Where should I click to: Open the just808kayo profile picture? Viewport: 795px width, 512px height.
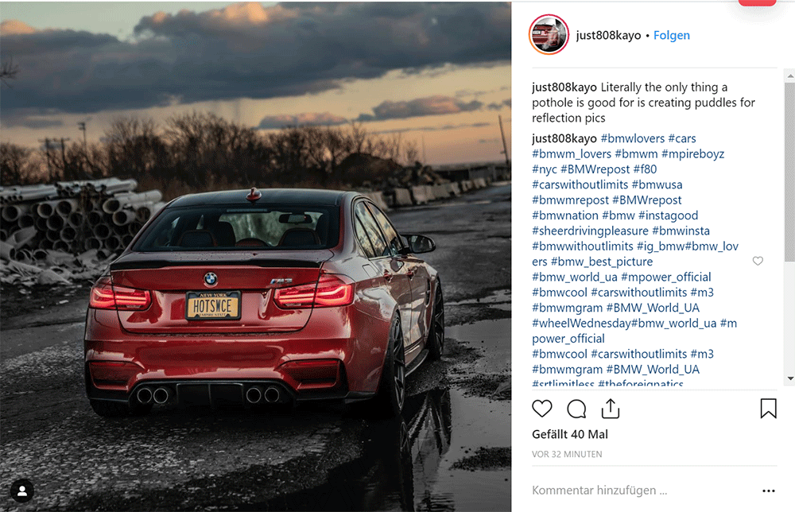[x=549, y=35]
